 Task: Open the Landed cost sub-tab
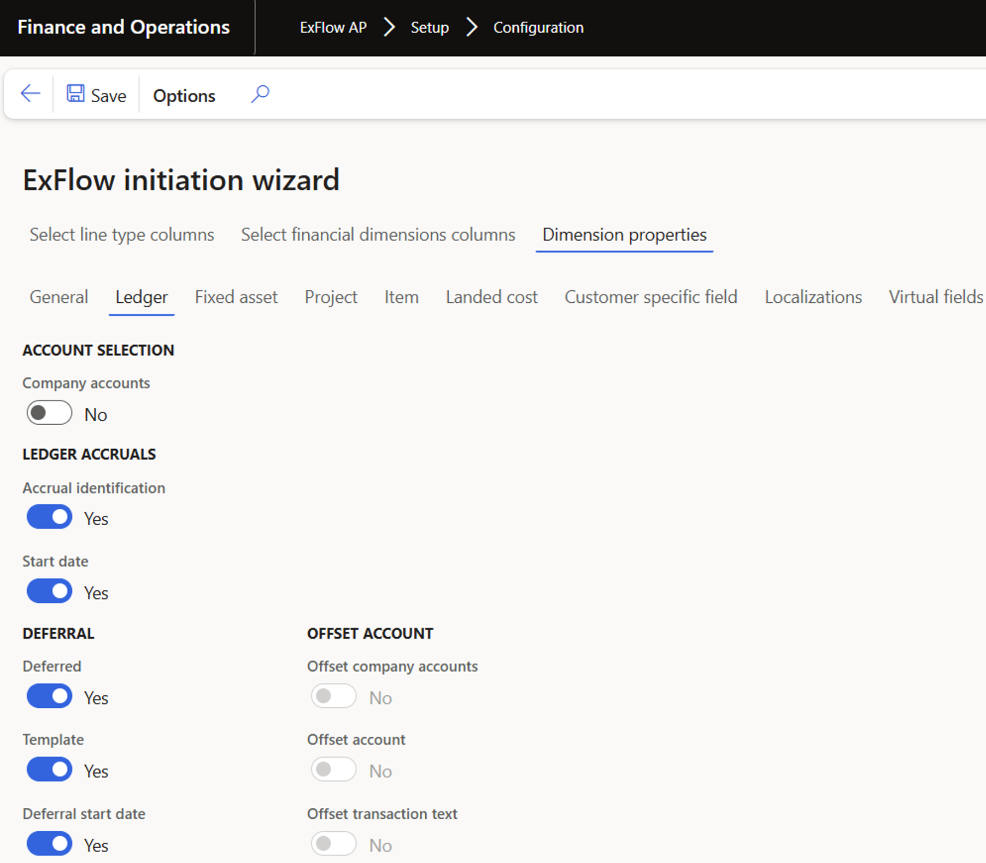pyautogui.click(x=492, y=297)
